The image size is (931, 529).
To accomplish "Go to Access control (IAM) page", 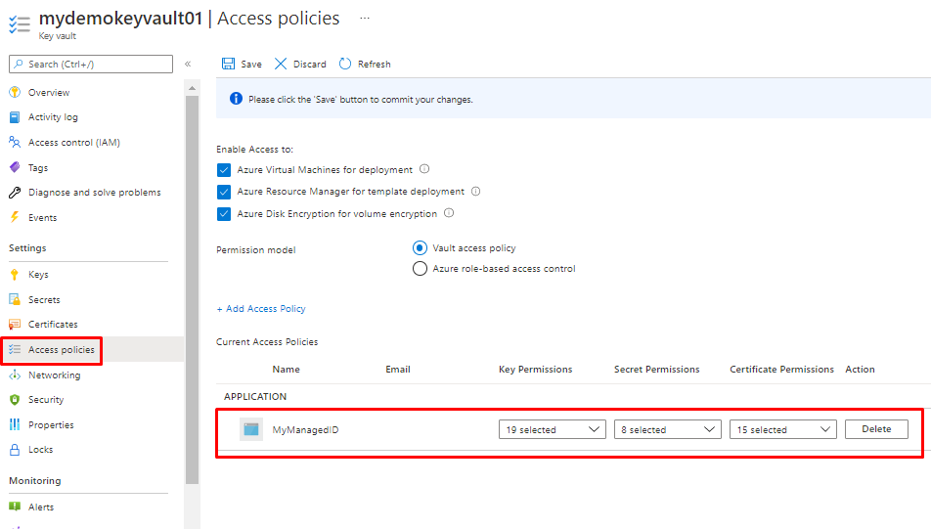I will (x=73, y=143).
